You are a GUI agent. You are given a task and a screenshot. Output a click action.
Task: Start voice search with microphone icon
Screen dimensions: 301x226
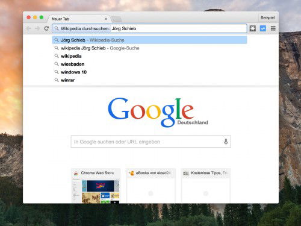(x=226, y=142)
